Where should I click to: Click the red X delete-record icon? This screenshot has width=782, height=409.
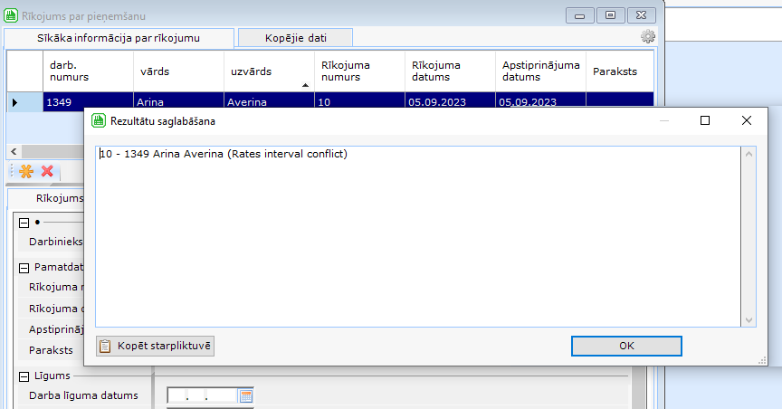coord(47,171)
